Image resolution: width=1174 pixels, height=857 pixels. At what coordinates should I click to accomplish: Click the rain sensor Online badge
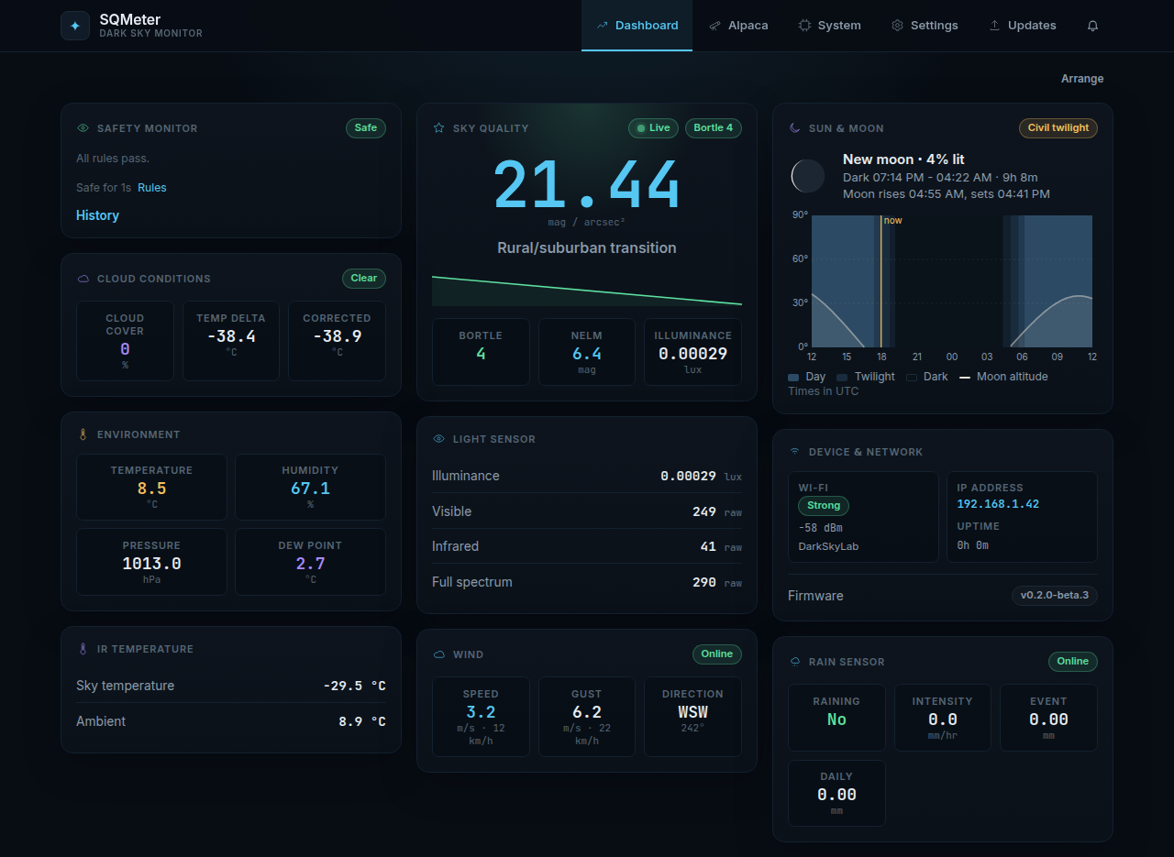point(1073,662)
